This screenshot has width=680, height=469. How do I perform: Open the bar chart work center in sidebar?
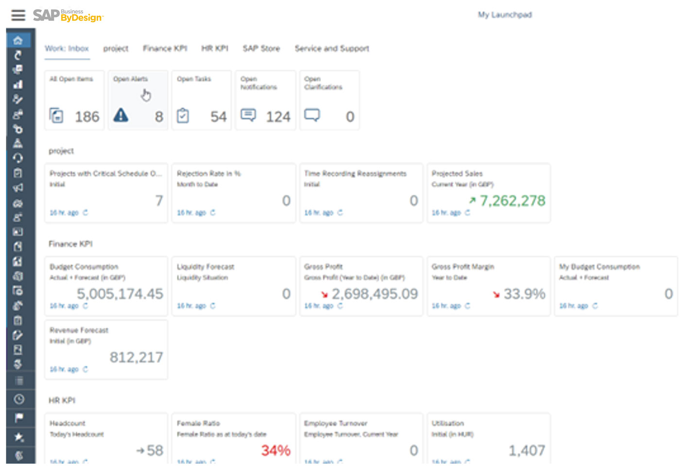click(x=18, y=84)
